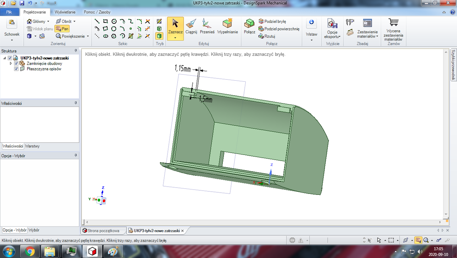Open the Główny (Home) view

36,21
